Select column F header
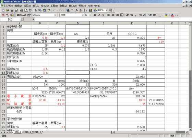Screen dimensions: 192x138 (132, 23)
